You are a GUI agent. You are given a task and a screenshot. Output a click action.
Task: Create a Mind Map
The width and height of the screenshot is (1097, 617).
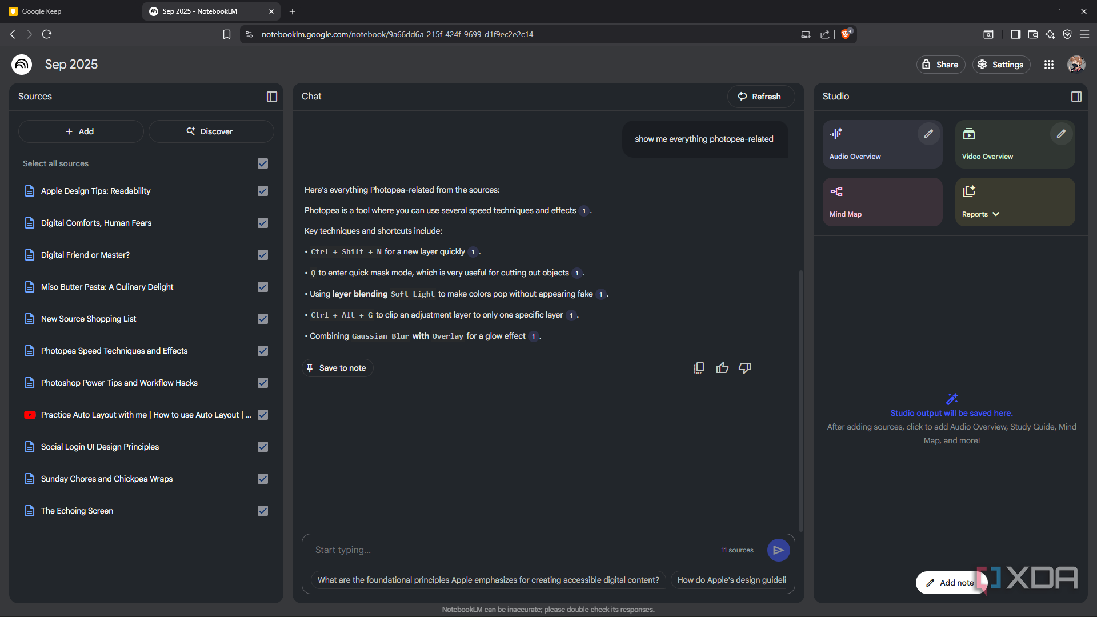click(882, 202)
